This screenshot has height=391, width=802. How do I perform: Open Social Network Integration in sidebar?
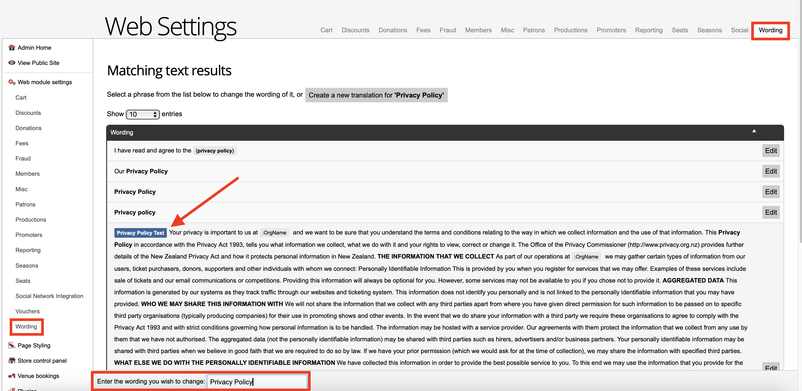coord(49,296)
